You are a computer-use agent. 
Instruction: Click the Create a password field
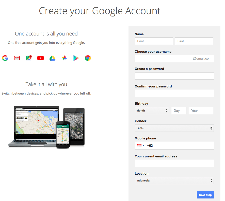pyautogui.click(x=174, y=76)
